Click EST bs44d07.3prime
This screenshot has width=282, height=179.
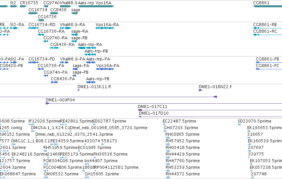(x=87, y=164)
